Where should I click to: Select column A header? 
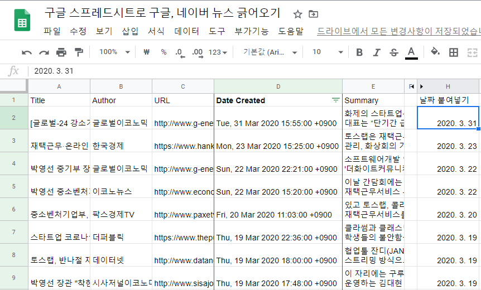[59, 86]
